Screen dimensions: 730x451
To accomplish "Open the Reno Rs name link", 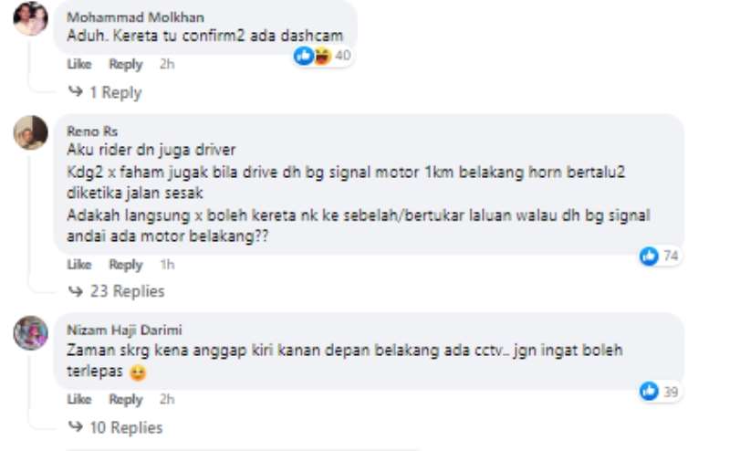I will (x=92, y=131).
